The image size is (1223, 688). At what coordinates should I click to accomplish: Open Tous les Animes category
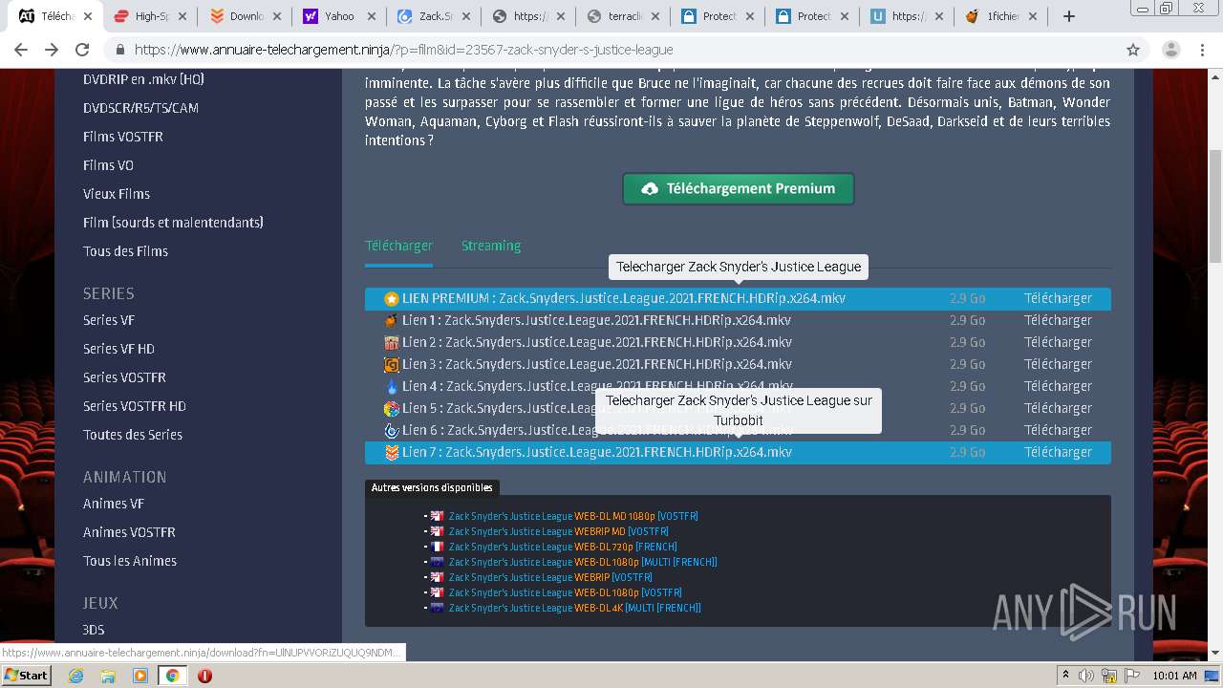coord(130,561)
